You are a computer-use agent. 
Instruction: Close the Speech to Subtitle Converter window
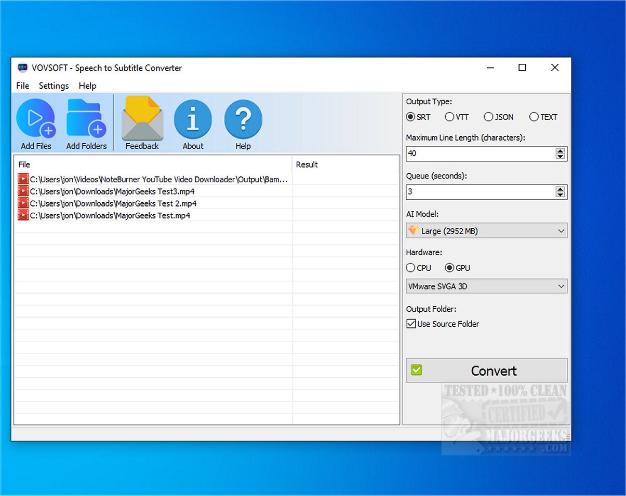(x=555, y=67)
